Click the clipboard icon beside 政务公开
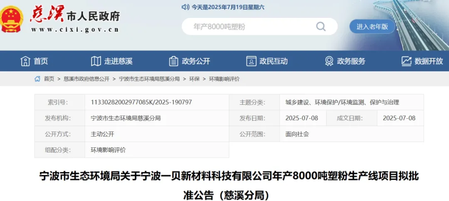This screenshot has height=201, width=449. point(173,61)
